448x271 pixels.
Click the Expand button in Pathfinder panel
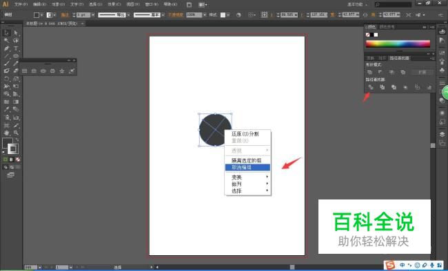click(x=422, y=72)
